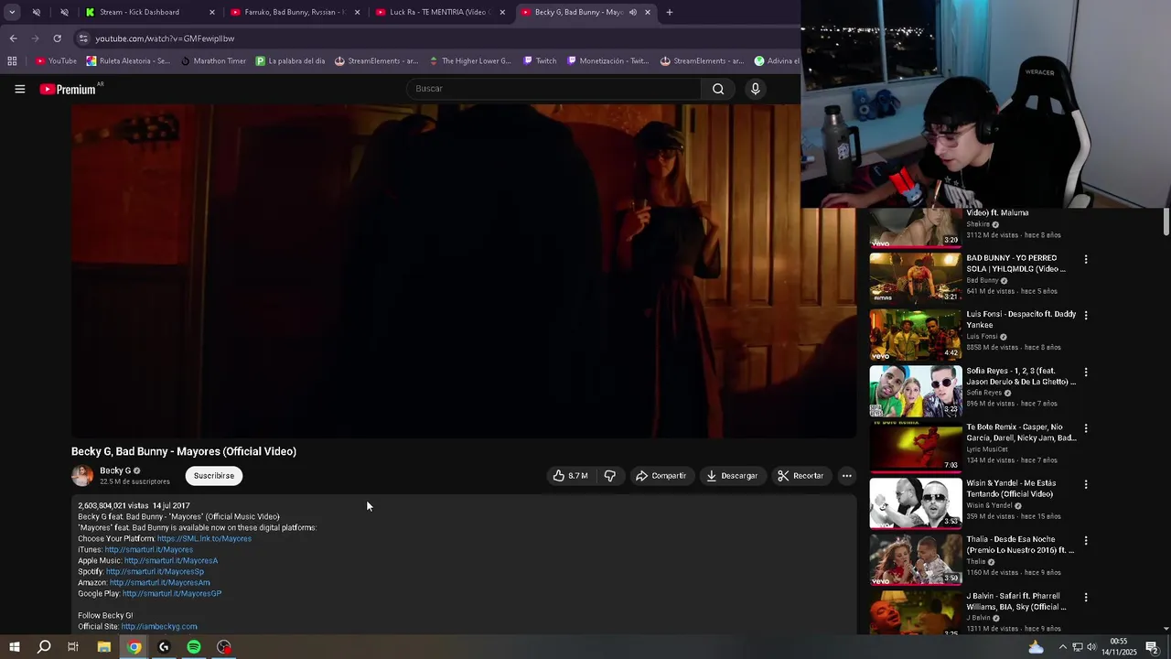Like the Mayores video
1171x659 pixels.
(x=570, y=476)
